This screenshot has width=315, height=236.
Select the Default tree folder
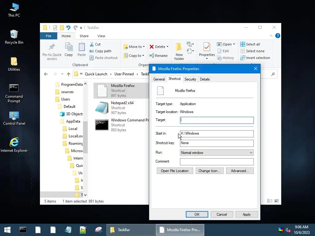pyautogui.click(x=67, y=107)
